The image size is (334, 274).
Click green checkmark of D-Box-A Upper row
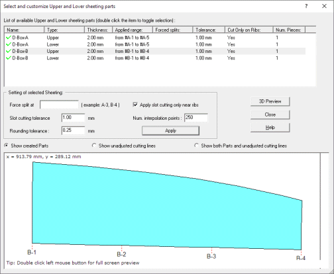pos(9,38)
